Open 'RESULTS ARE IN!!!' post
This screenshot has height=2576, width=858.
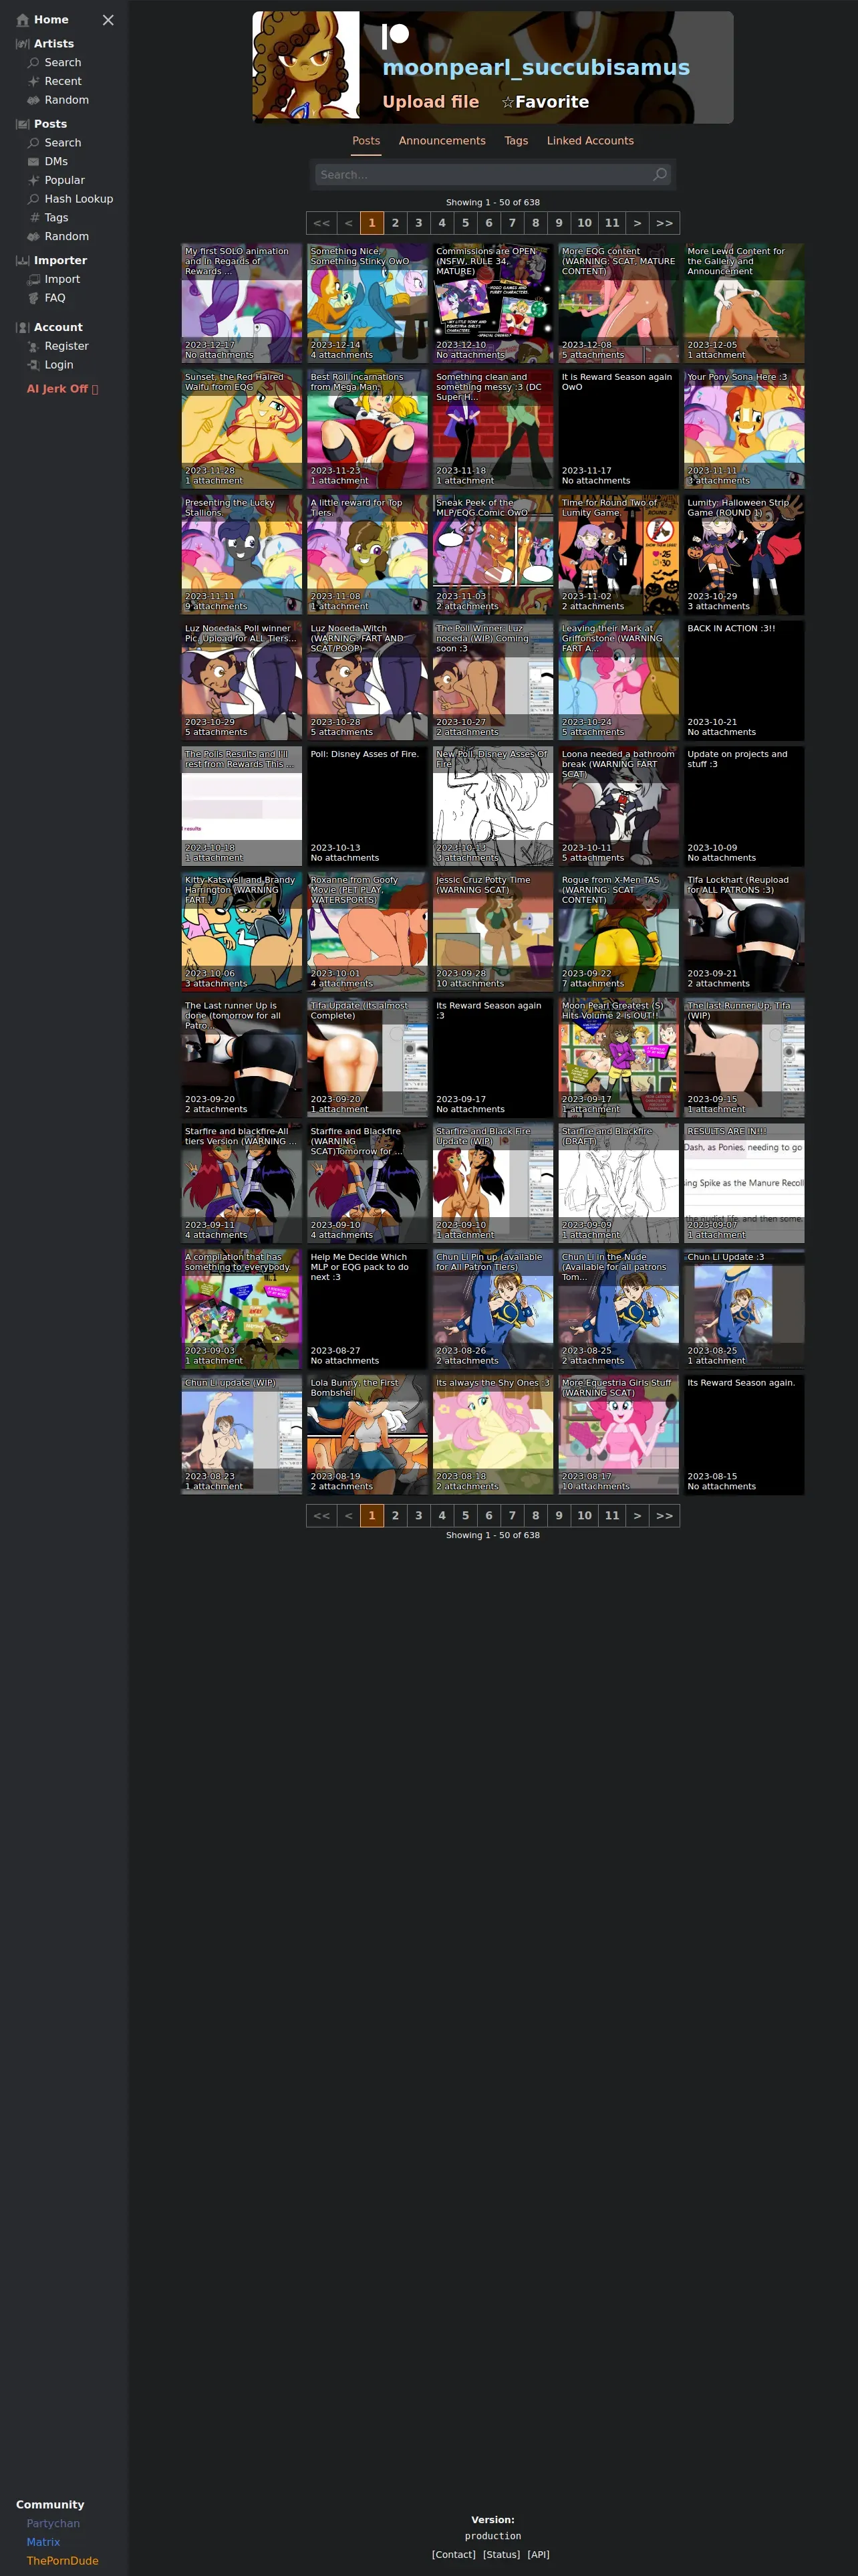pos(744,1183)
